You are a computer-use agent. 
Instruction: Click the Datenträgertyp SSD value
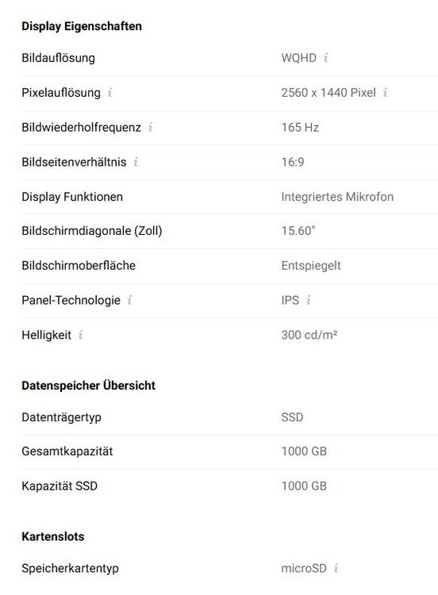tap(292, 417)
